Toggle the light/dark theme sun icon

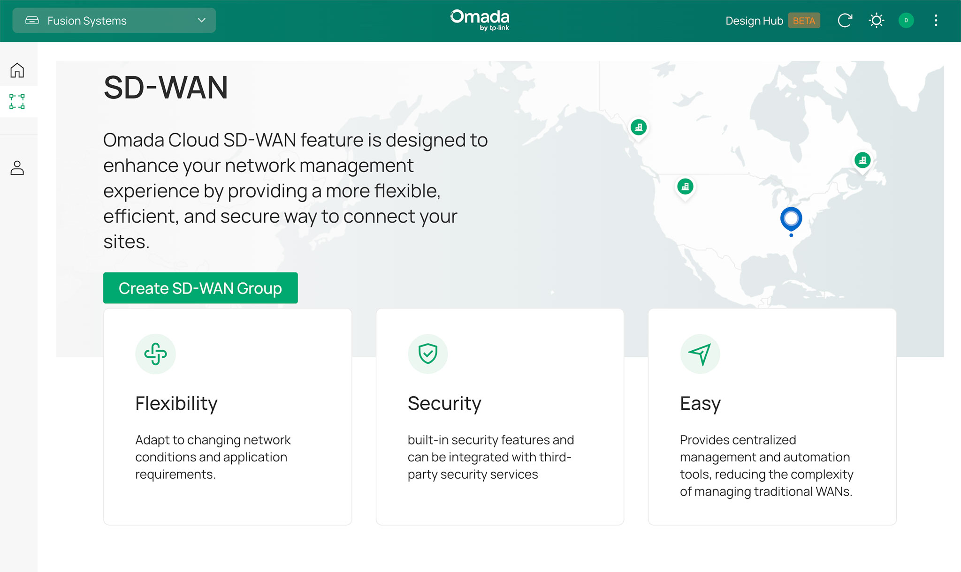point(876,21)
